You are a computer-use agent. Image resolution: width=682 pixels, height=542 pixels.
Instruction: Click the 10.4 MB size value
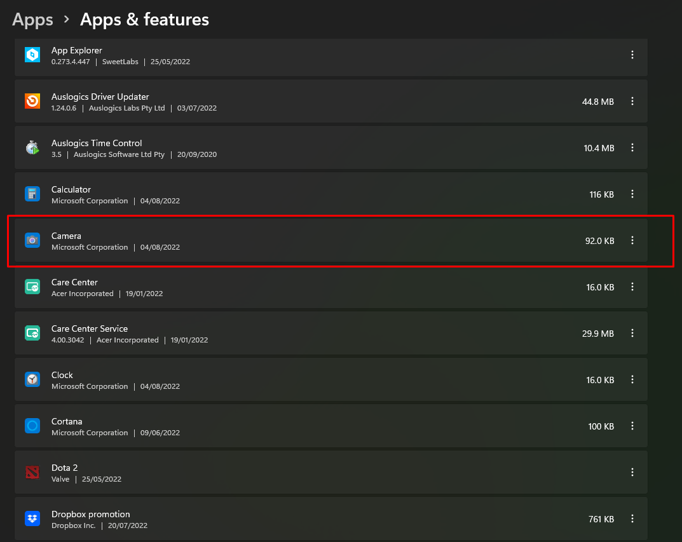pyautogui.click(x=599, y=148)
